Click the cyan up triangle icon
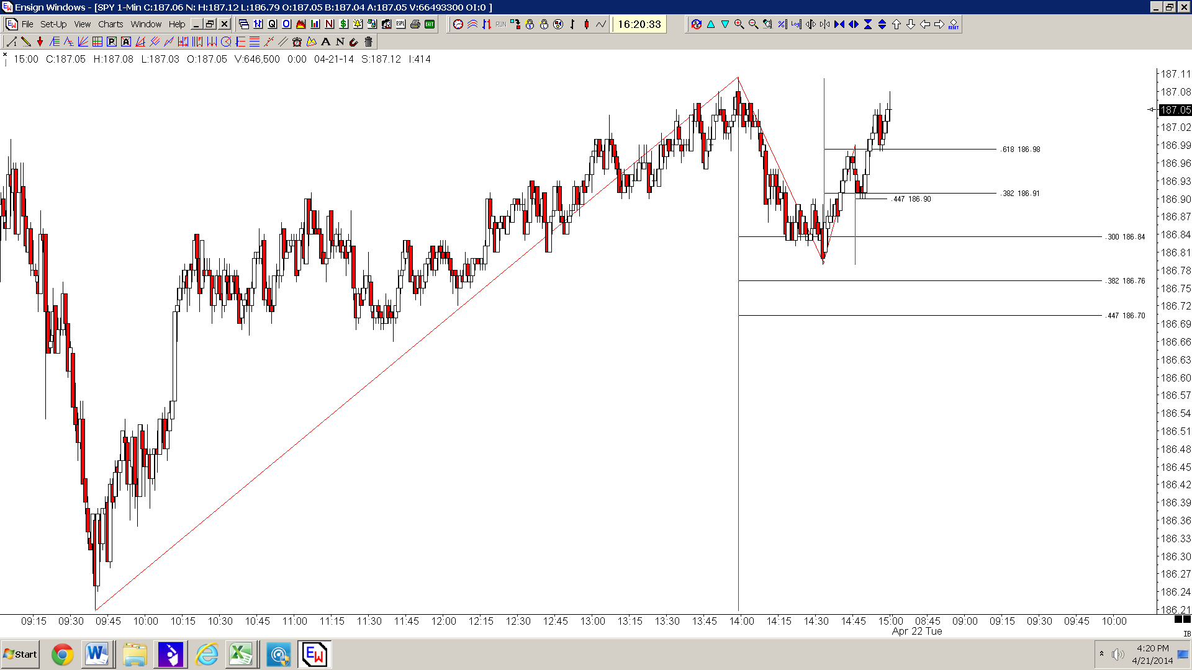The height and width of the screenshot is (670, 1192). (711, 24)
